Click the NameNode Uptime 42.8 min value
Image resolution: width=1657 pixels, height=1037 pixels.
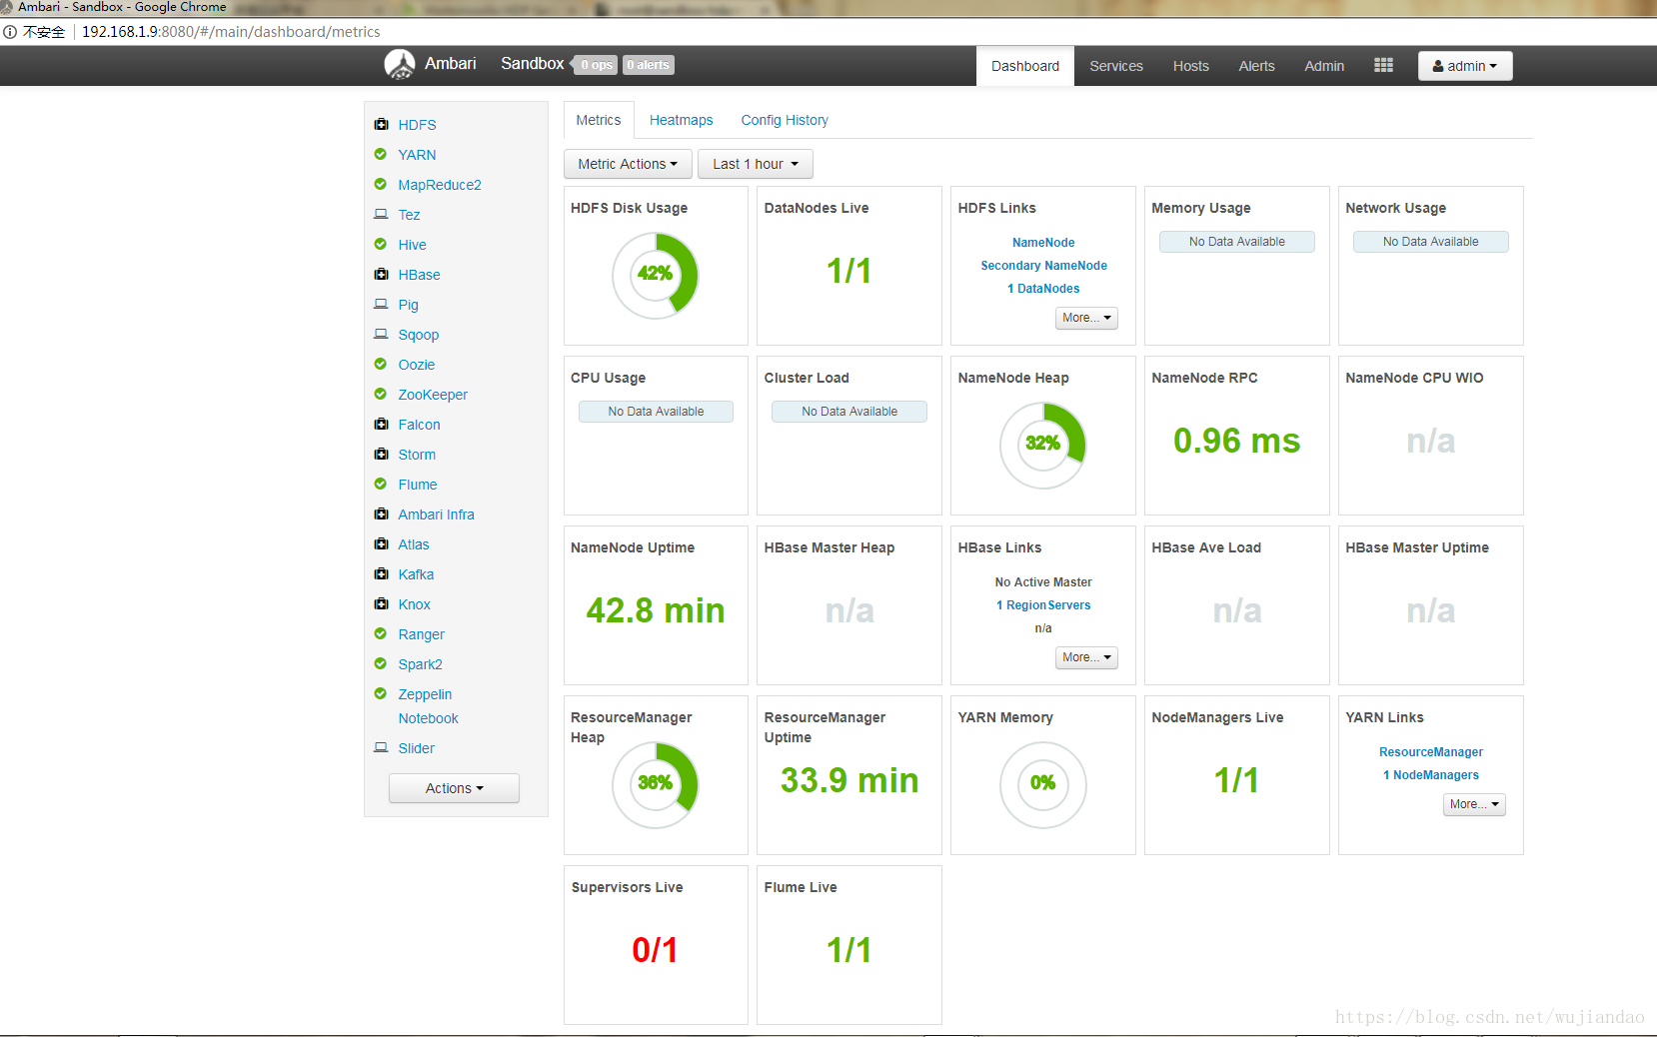(x=655, y=610)
